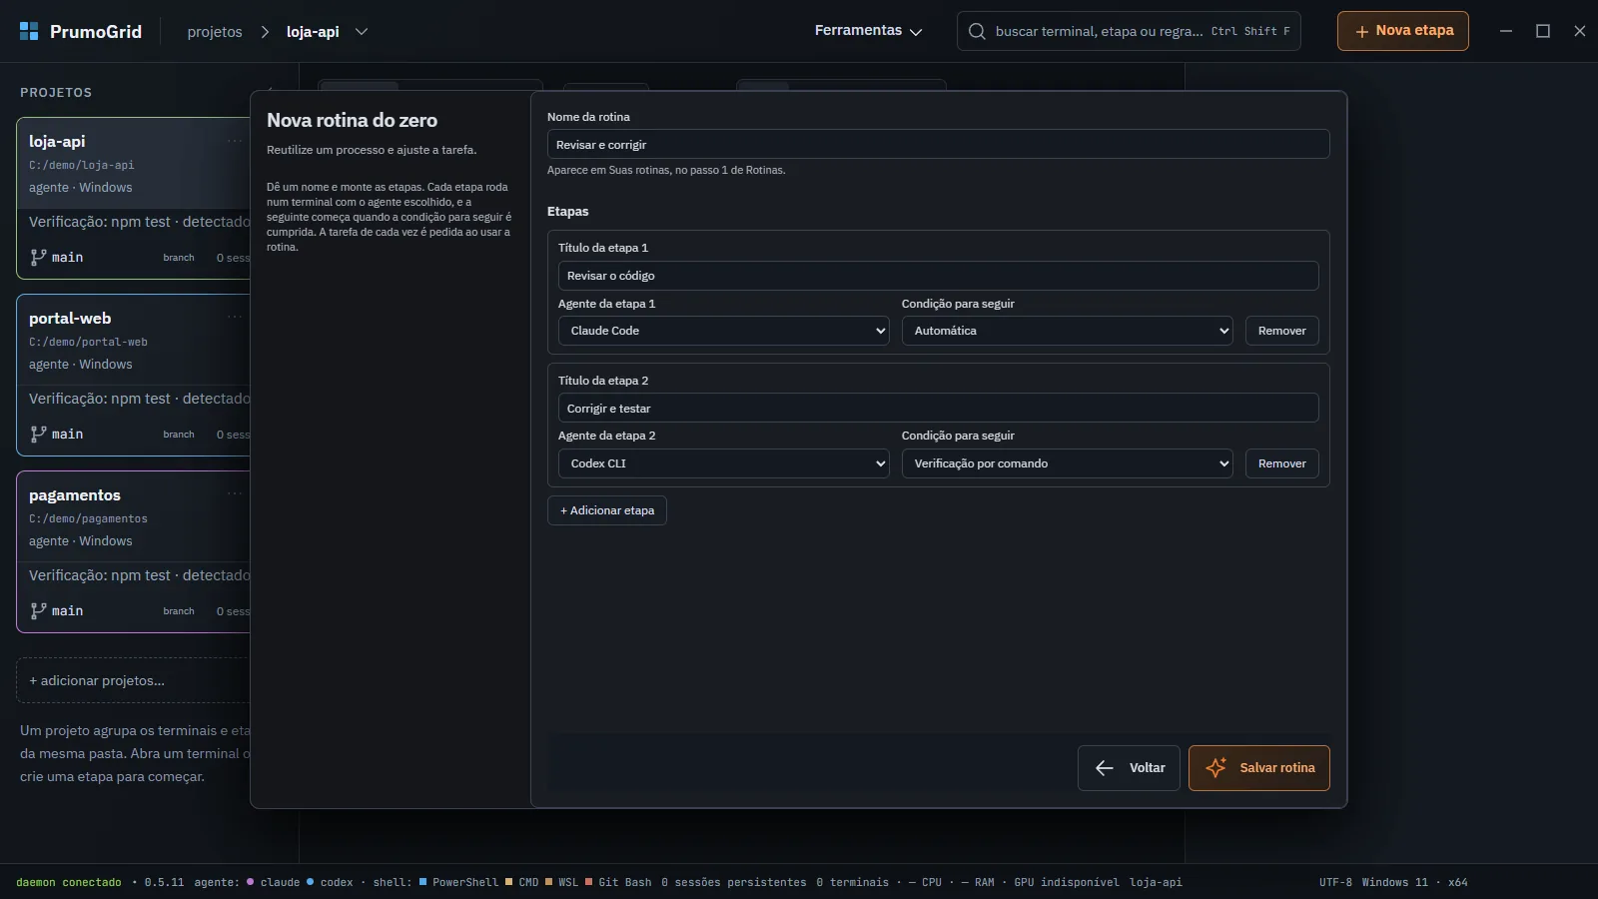Screen dimensions: 1598x899
Task: Click the chevron separator after projetos
Action: click(x=265, y=32)
